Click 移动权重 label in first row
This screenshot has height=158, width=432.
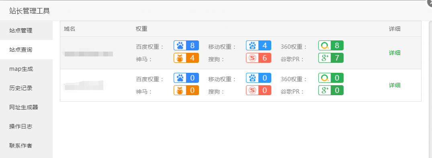click(222, 47)
